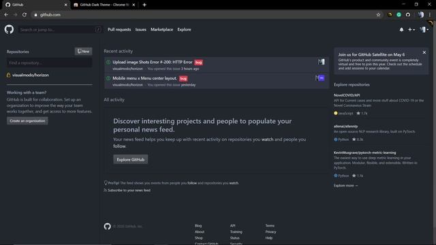Click the watch link in news feed text
The width and height of the screenshot is (436, 245).
pos(267,140)
